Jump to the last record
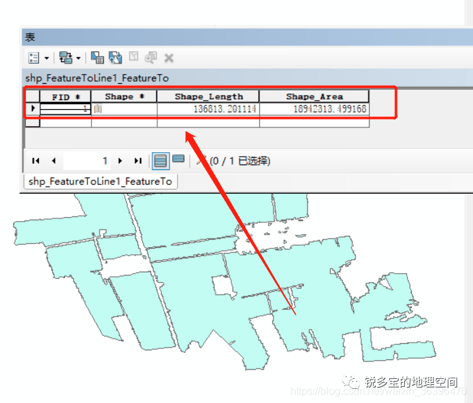This screenshot has width=473, height=403. point(138,161)
